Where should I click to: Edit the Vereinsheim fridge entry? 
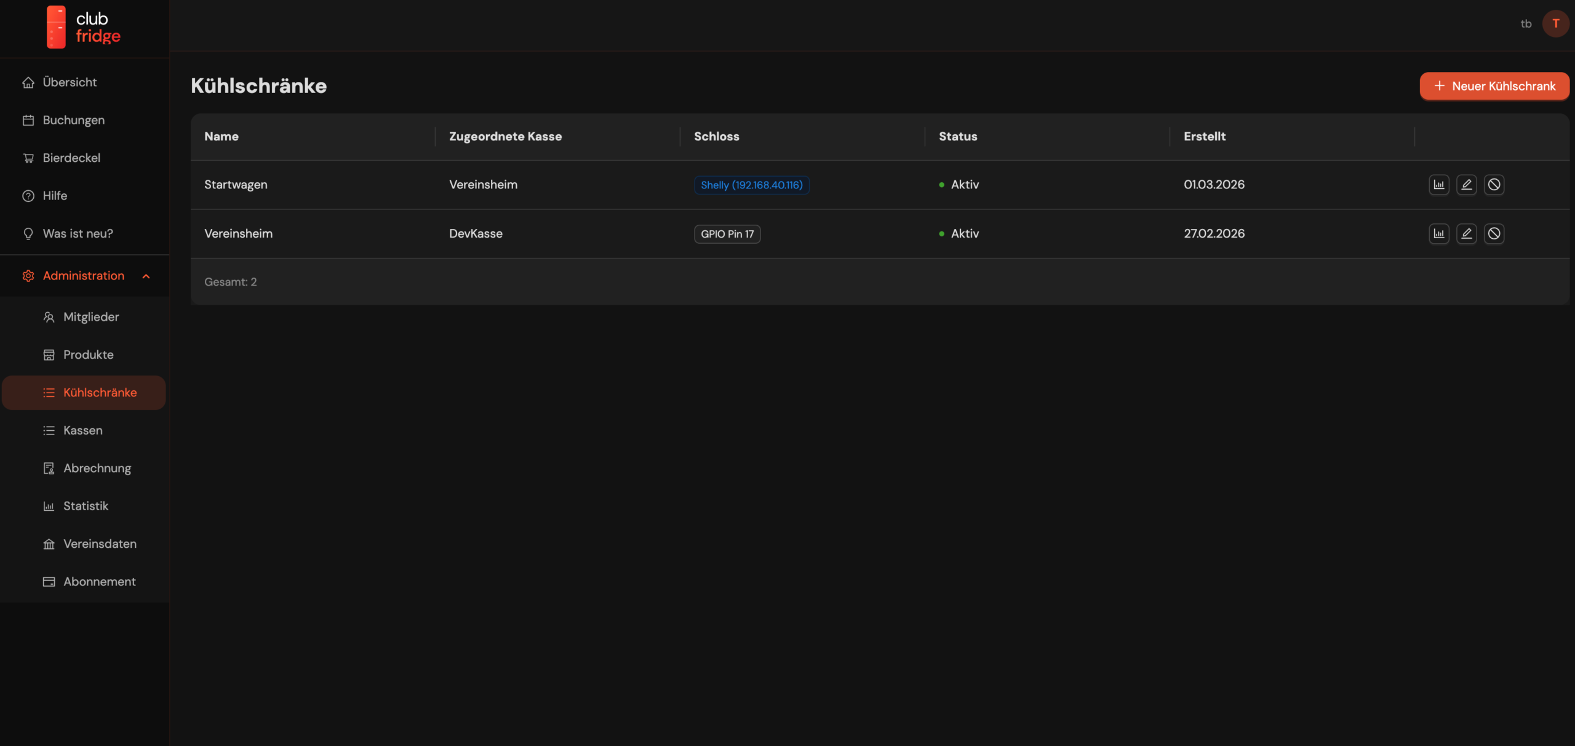[x=1466, y=234]
